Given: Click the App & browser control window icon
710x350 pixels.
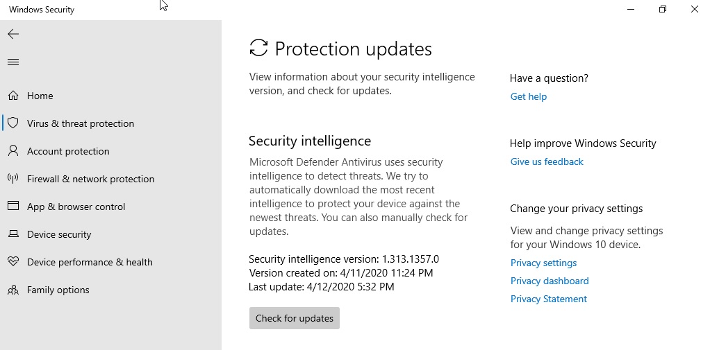Looking at the screenshot, I should pos(13,207).
